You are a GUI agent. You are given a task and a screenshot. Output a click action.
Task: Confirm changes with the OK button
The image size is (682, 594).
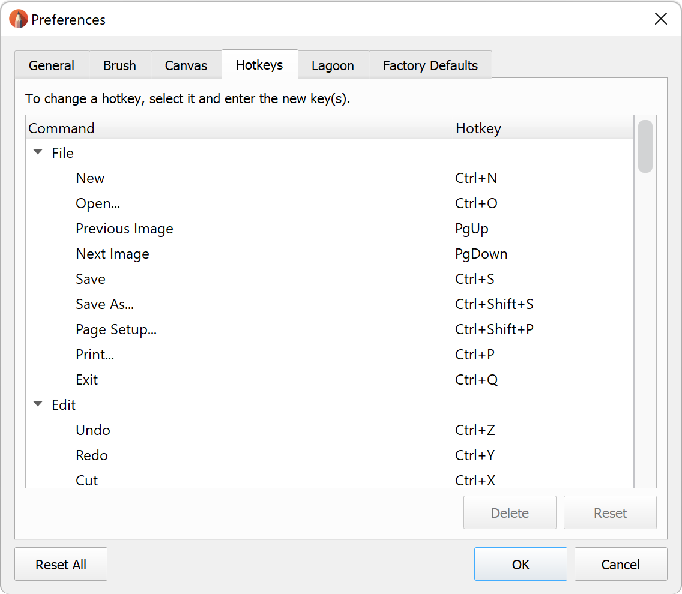click(x=521, y=564)
